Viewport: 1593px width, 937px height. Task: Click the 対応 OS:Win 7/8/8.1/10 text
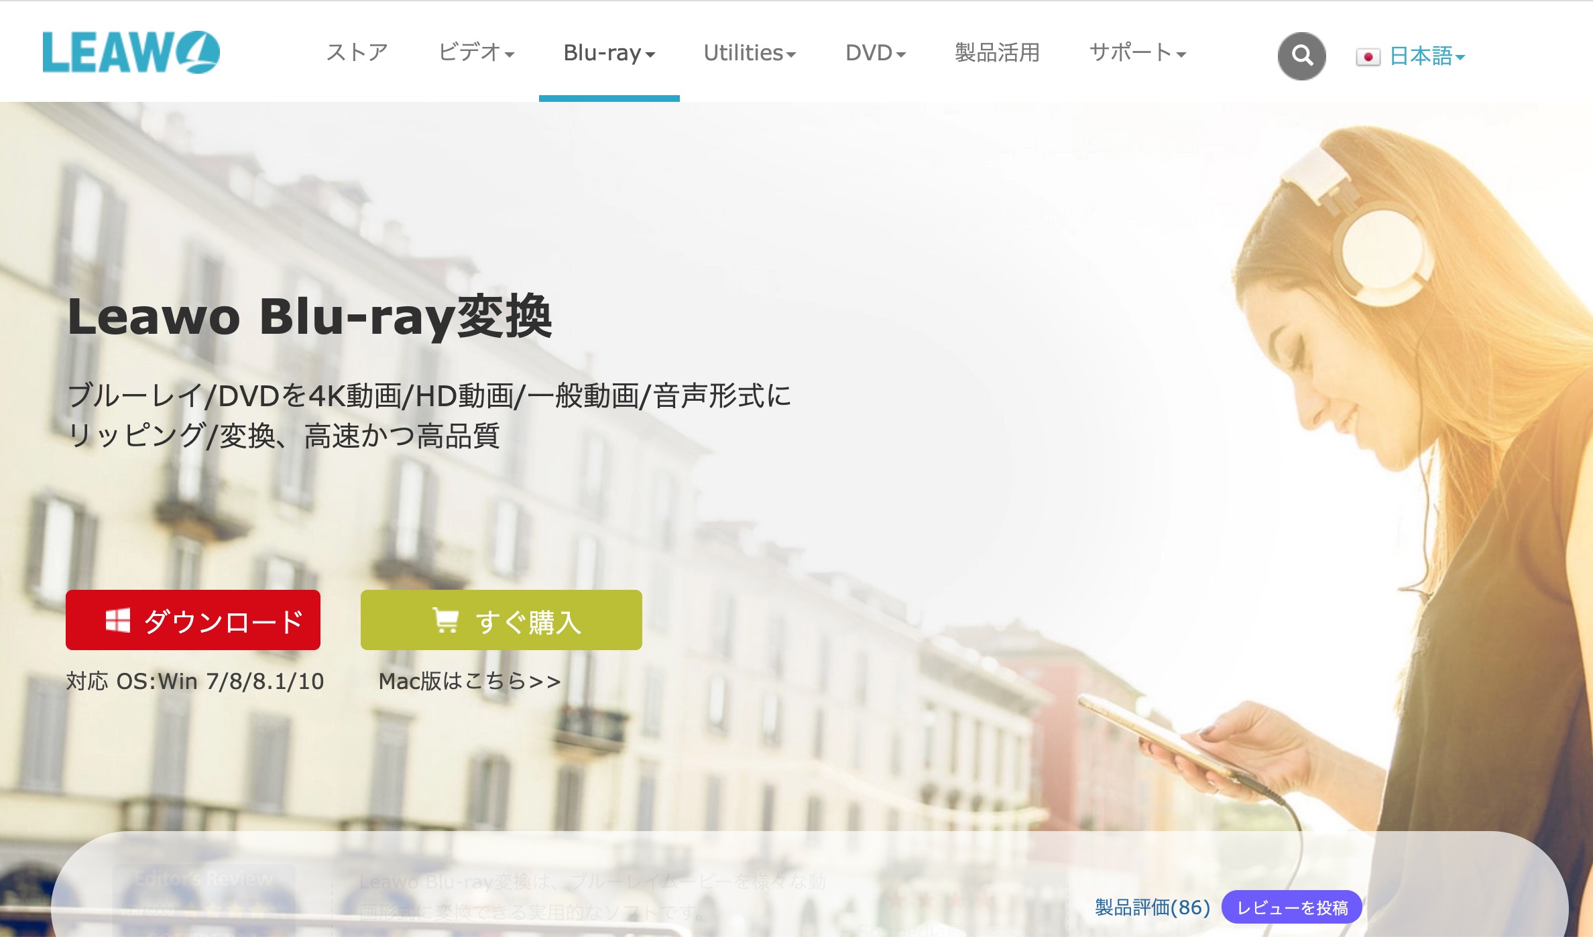click(195, 681)
